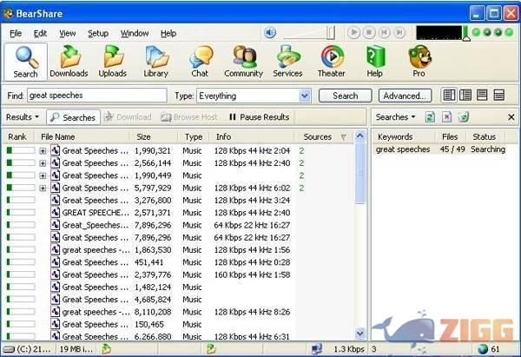Sort results by Size column header
Viewport: 521px width, 357px height.
click(x=155, y=136)
